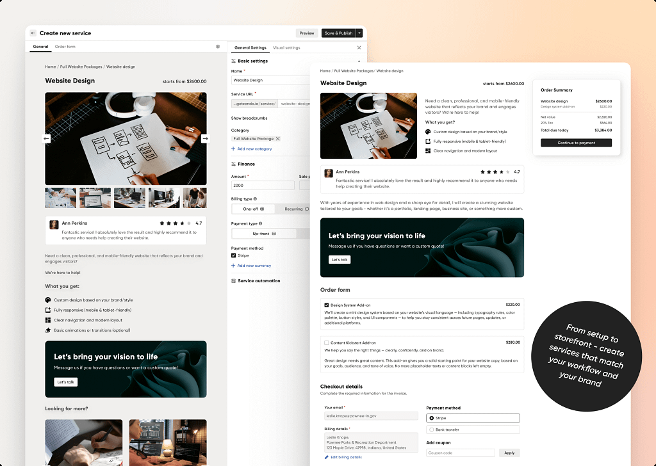Click the Basic settings section icon
Viewport: 656px width, 466px height.
[x=233, y=61]
